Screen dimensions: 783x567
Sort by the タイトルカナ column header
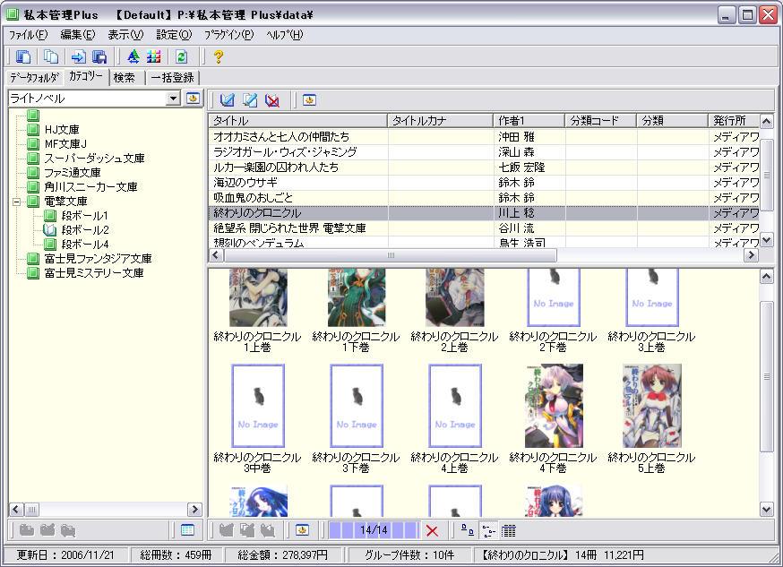441,120
